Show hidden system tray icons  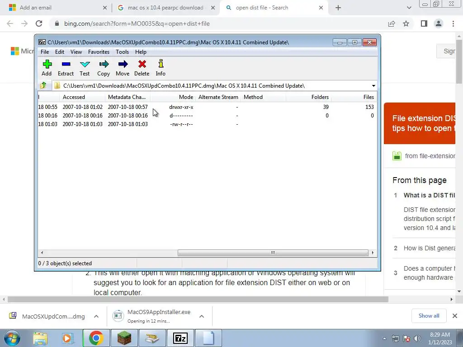pos(384,338)
